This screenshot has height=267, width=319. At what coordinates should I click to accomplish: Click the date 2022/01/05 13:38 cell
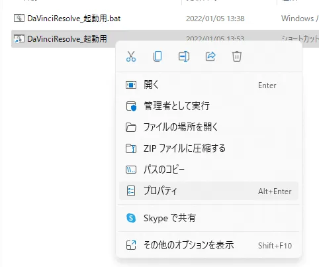click(215, 19)
